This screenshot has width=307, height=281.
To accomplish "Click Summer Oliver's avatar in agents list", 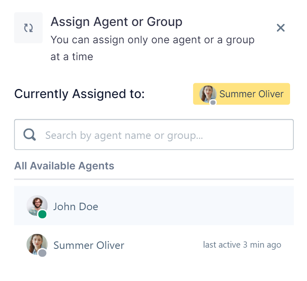I will [x=37, y=244].
